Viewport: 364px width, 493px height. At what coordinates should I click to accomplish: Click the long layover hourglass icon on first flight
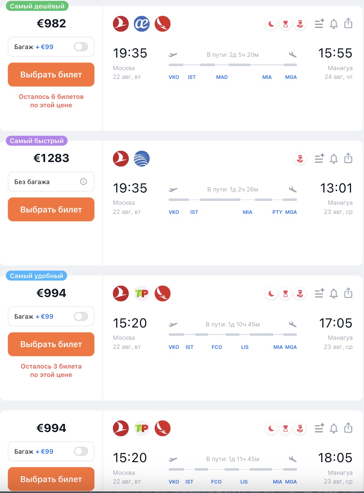click(x=285, y=24)
